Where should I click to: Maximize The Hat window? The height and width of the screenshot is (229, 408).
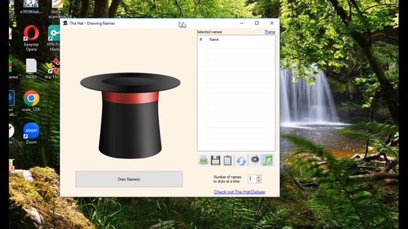click(257, 23)
